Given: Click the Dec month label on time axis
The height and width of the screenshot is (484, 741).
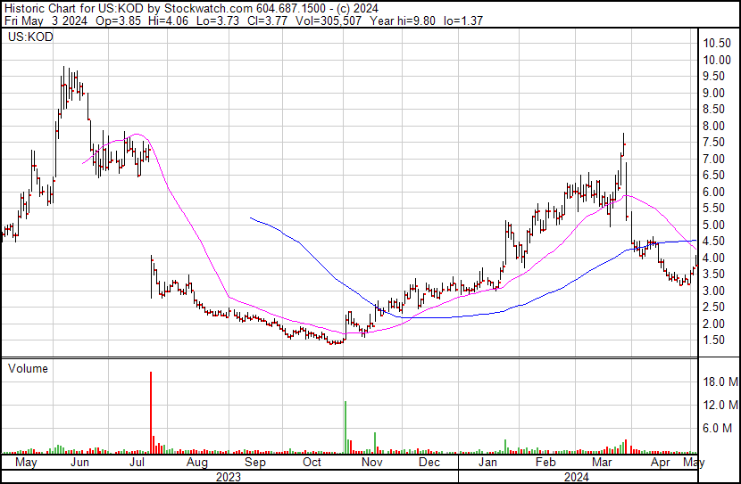Looking at the screenshot, I should coord(429,463).
